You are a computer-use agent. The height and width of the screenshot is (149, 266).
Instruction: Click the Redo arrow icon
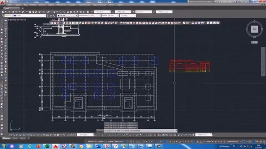[49, 12]
